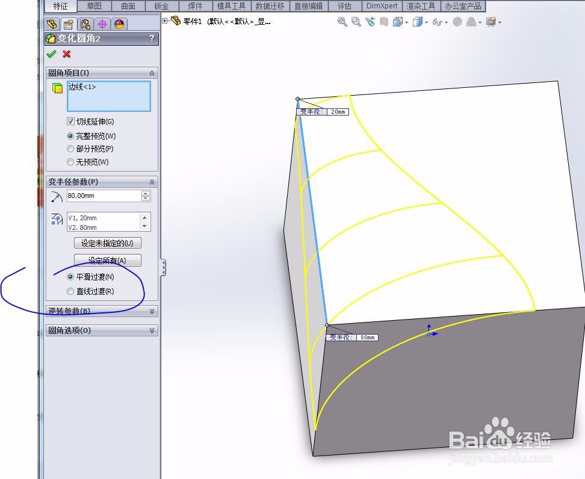The height and width of the screenshot is (479, 585).
Task: Expand the 零件1 tree node plus box
Action: tap(165, 21)
